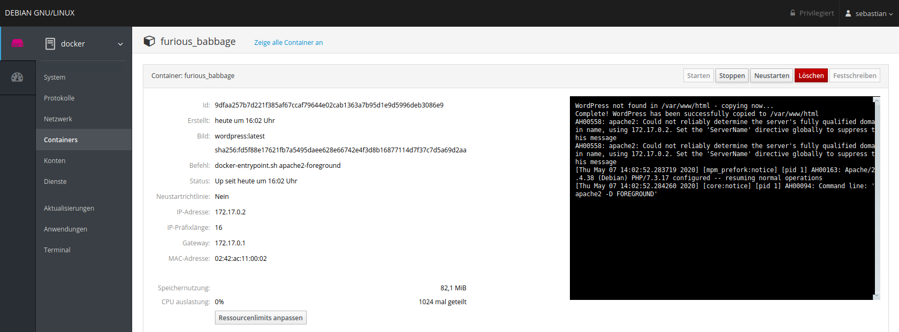Screen dimensions: 899x332
Task: Click the furious_babbage page heading
Action: tap(198, 41)
